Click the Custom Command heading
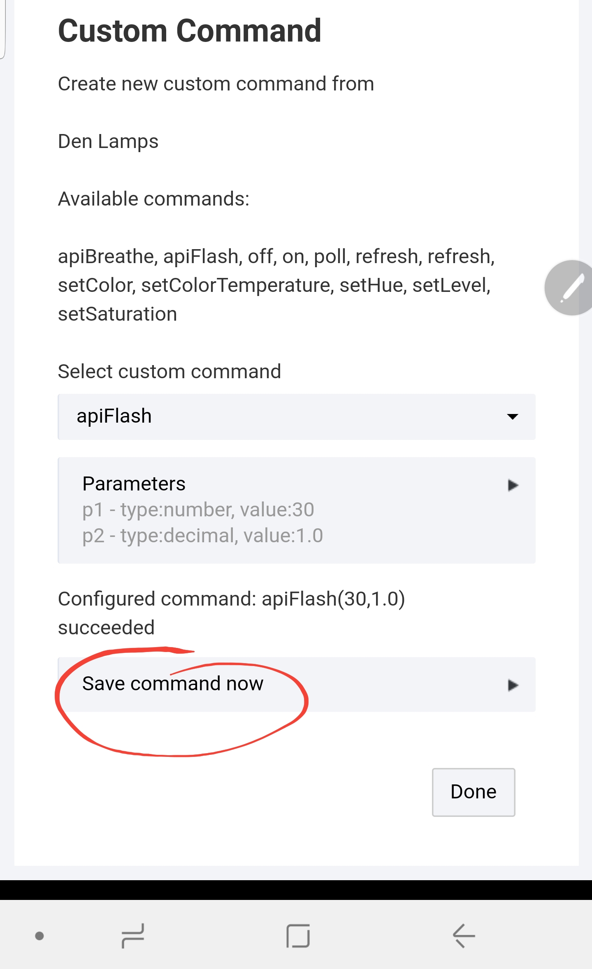The height and width of the screenshot is (969, 592). (190, 31)
